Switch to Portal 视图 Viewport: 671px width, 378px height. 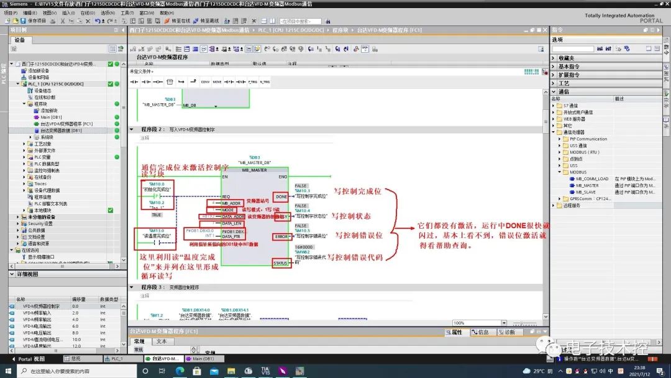coord(28,359)
